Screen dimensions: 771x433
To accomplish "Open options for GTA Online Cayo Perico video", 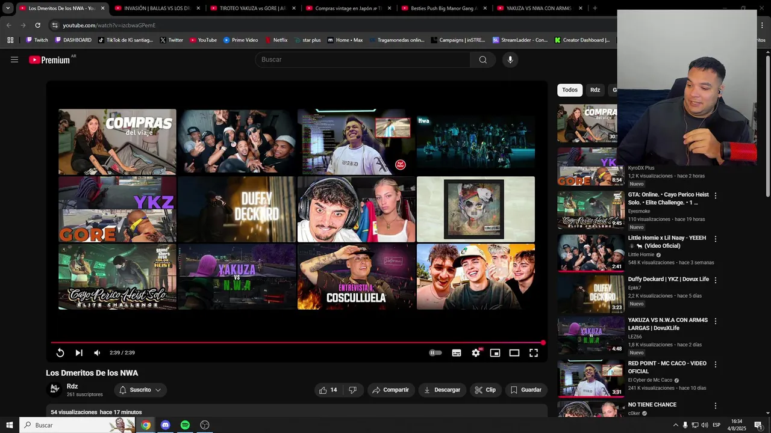I will (x=716, y=195).
